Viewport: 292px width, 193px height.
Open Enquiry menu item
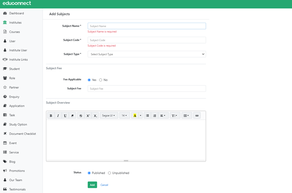[14, 97]
